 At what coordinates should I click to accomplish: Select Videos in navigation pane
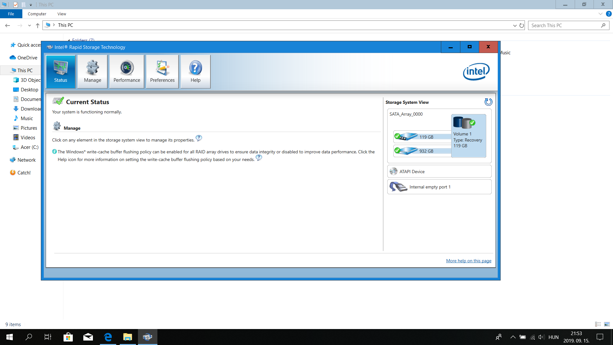pyautogui.click(x=24, y=137)
